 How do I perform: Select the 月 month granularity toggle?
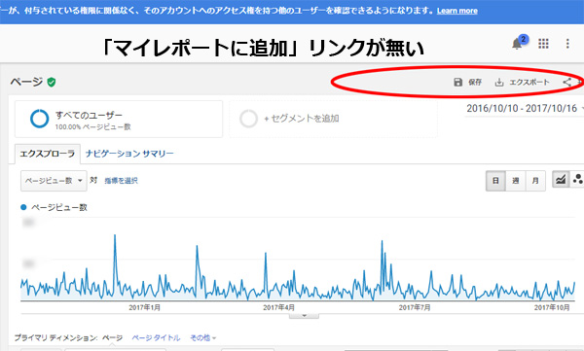535,181
